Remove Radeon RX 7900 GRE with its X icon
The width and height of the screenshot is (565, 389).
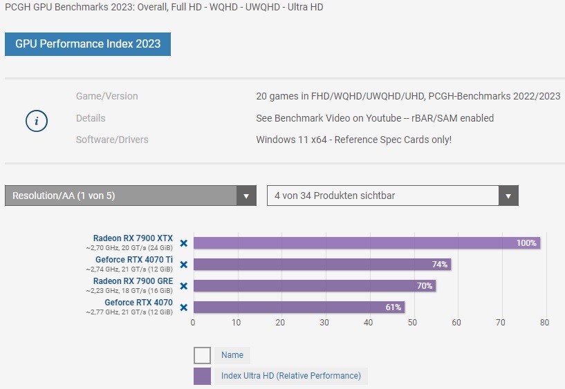[x=184, y=286]
